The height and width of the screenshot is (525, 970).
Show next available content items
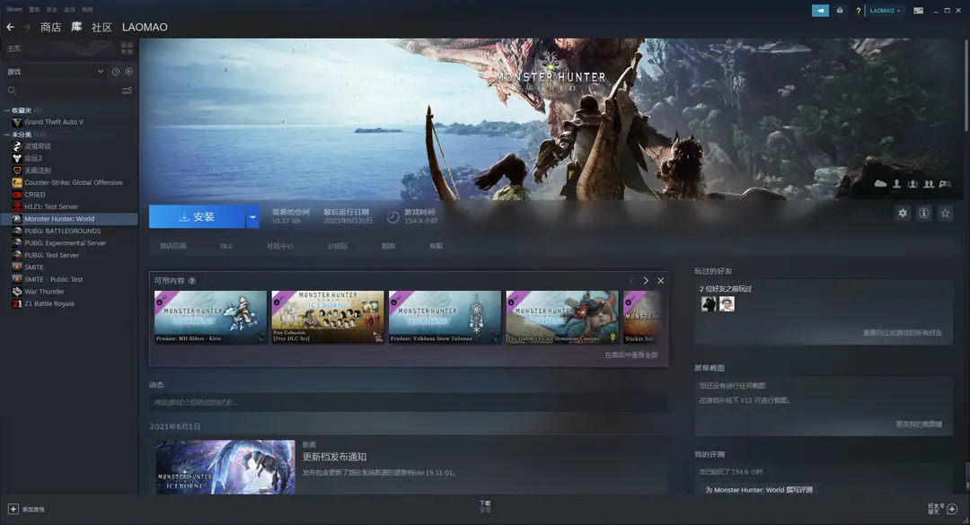point(646,281)
